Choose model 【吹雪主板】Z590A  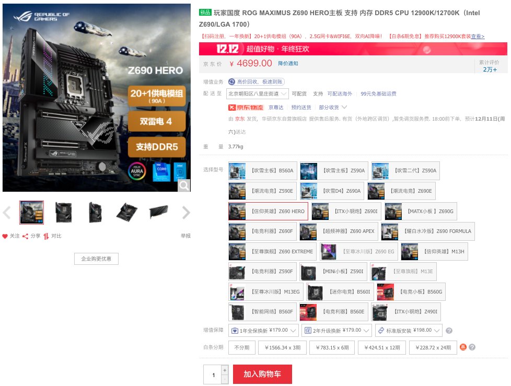pos(334,171)
